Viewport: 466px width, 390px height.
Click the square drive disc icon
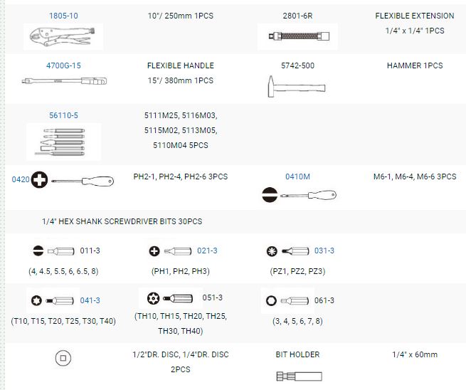pos(63,359)
